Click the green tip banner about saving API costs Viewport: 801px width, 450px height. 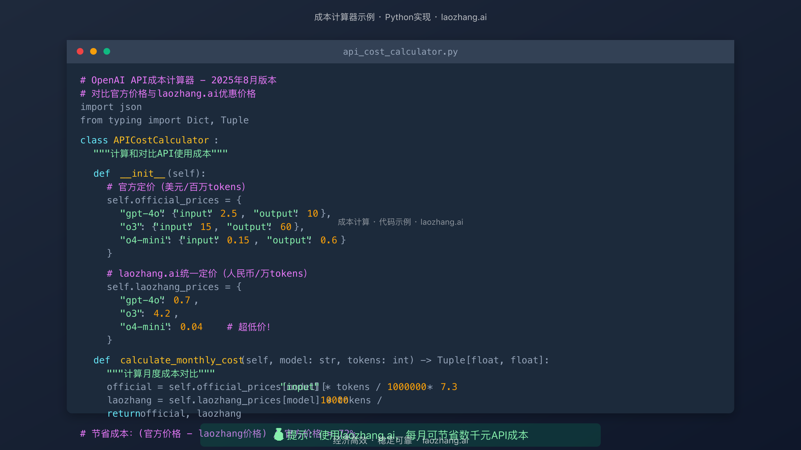pyautogui.click(x=400, y=435)
